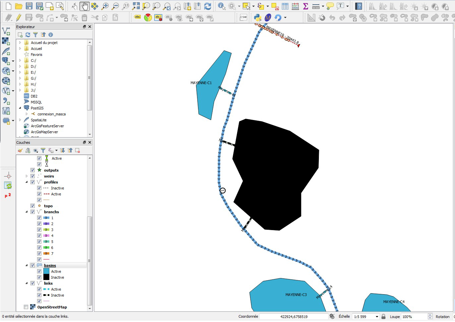Save the project with the floppy disk icon

tap(29, 6)
